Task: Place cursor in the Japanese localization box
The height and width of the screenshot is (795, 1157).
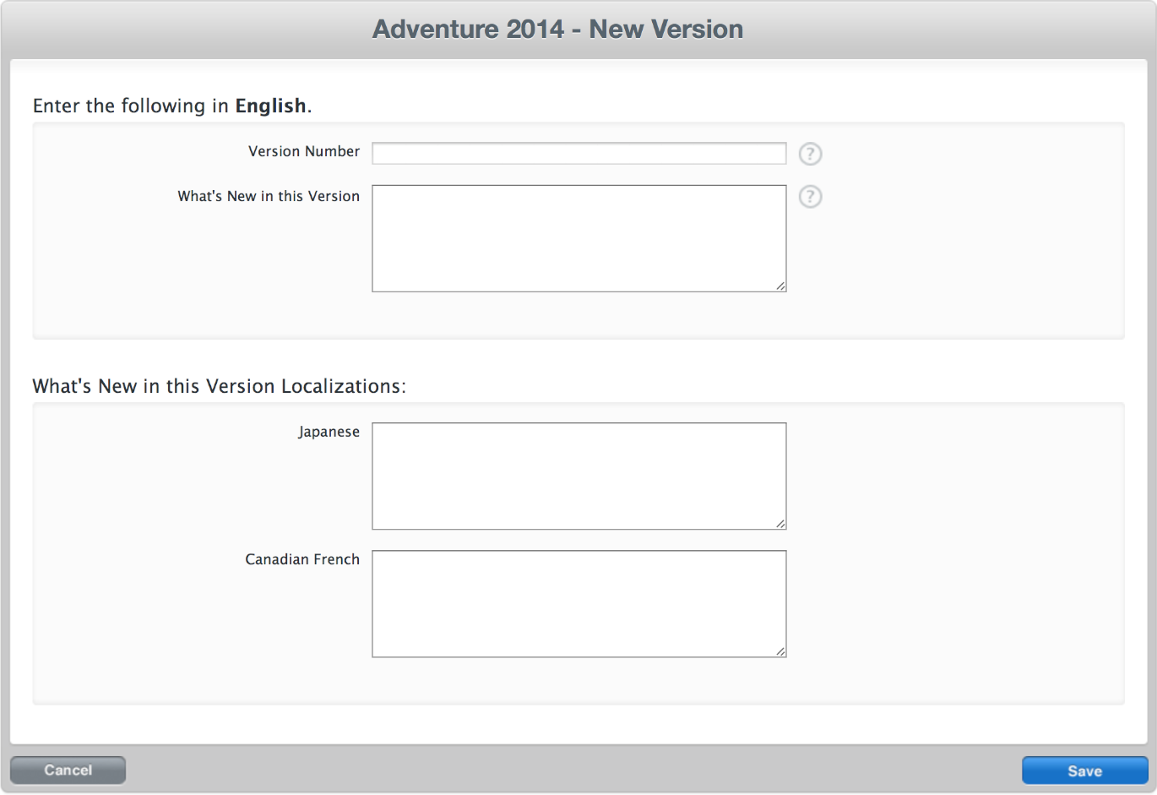Action: coord(578,473)
